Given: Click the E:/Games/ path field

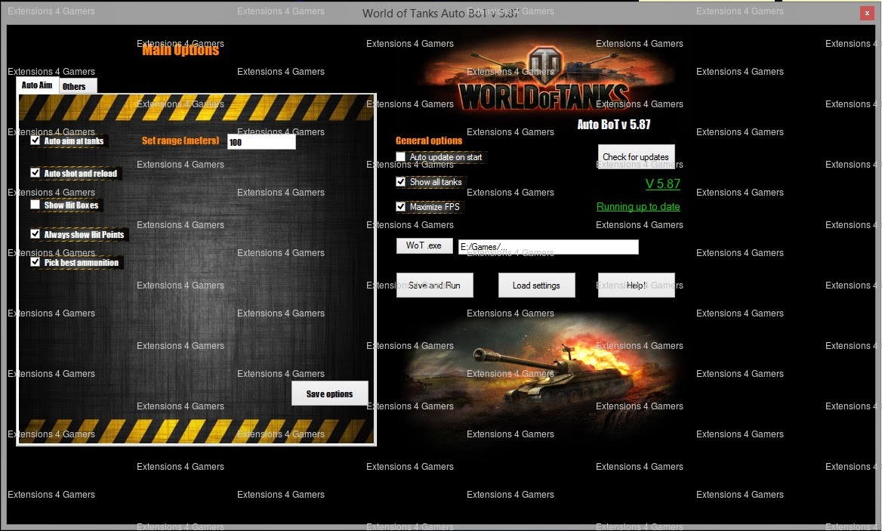Looking at the screenshot, I should 548,247.
